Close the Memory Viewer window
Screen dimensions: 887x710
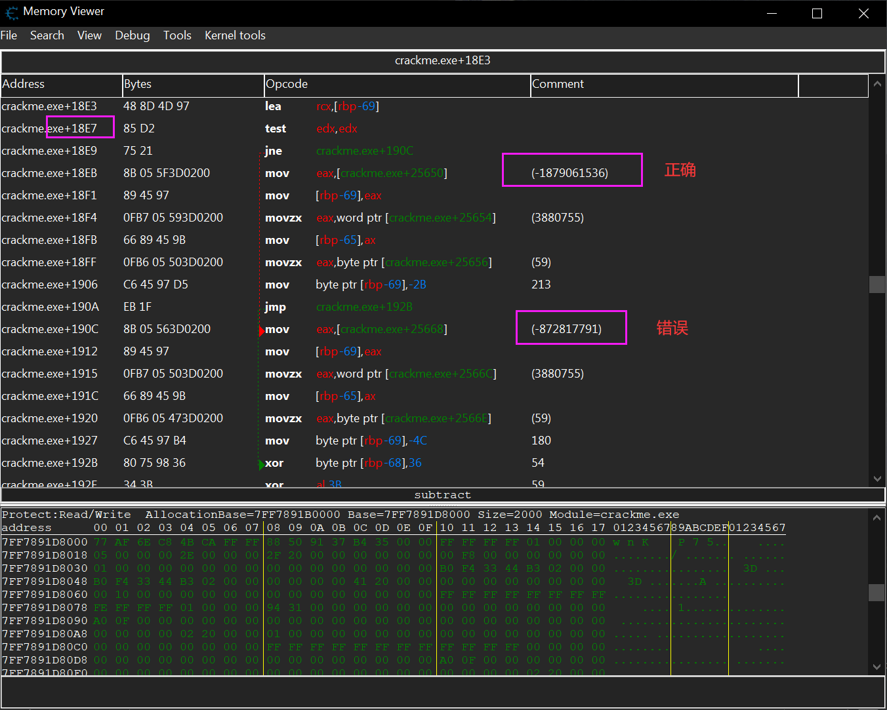pos(863,13)
